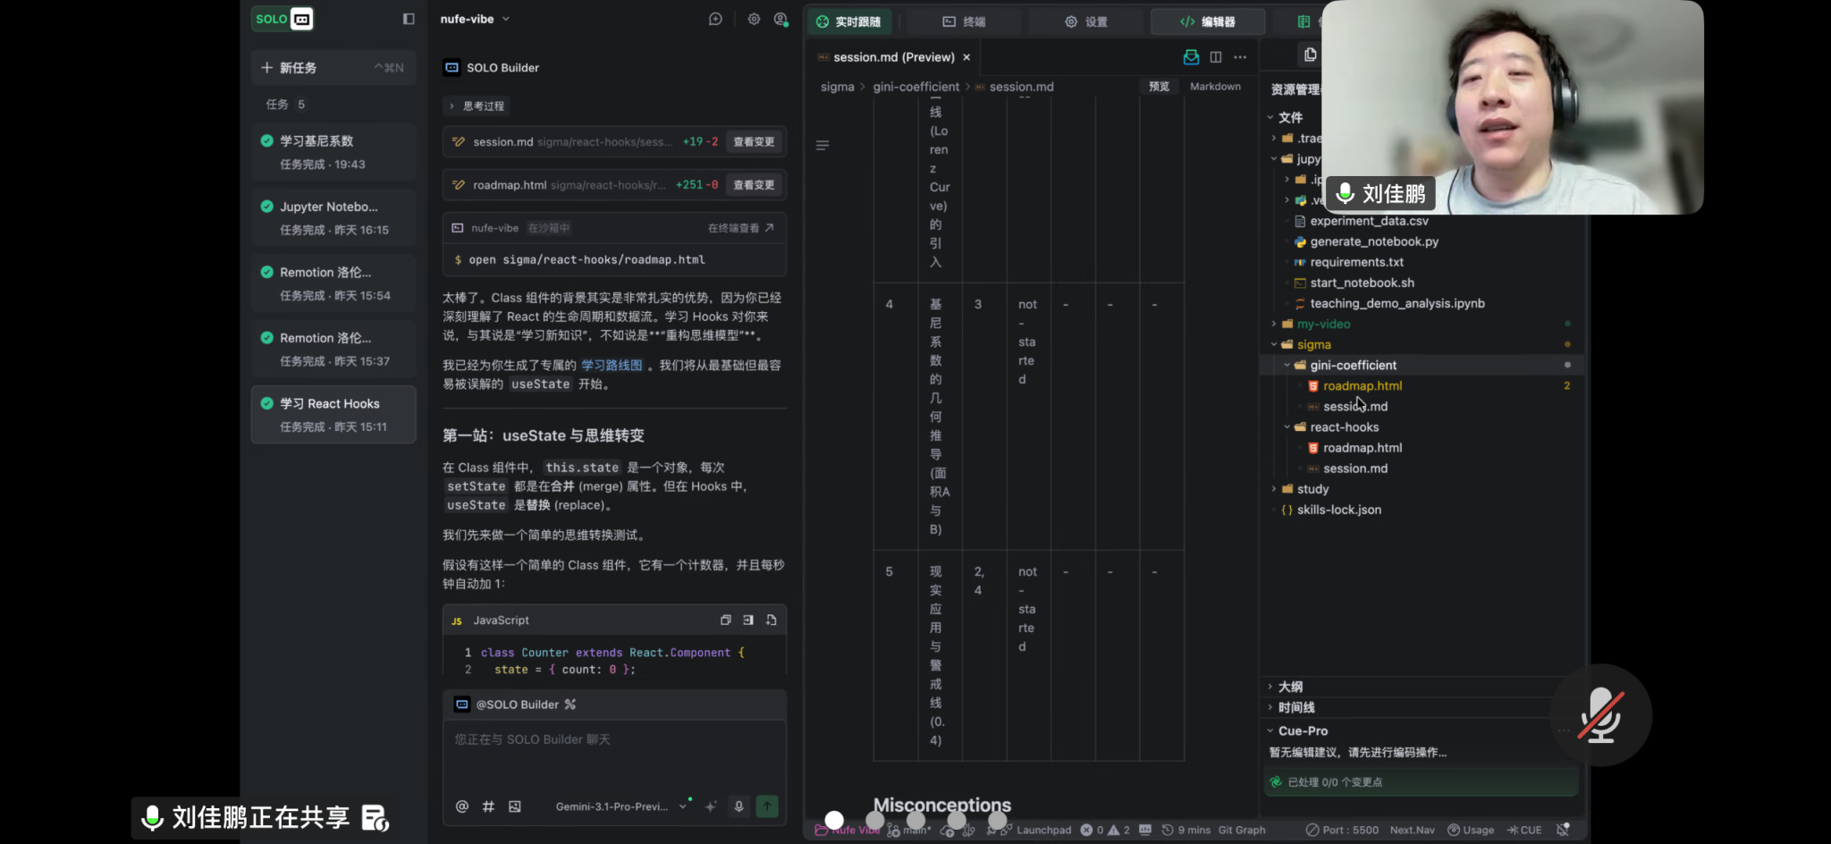Click the @ mention icon in chat input

point(461,806)
